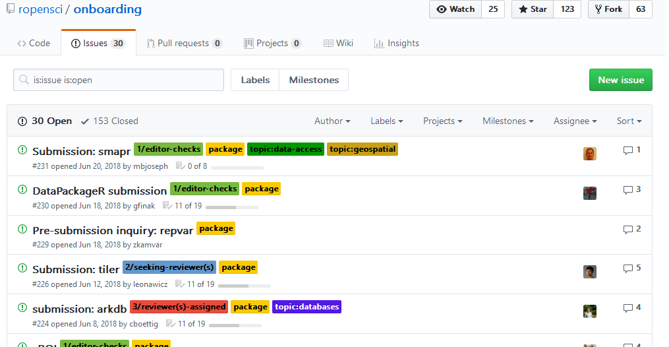This screenshot has height=347, width=669.
Task: Open the Insights tab
Action: tap(397, 43)
